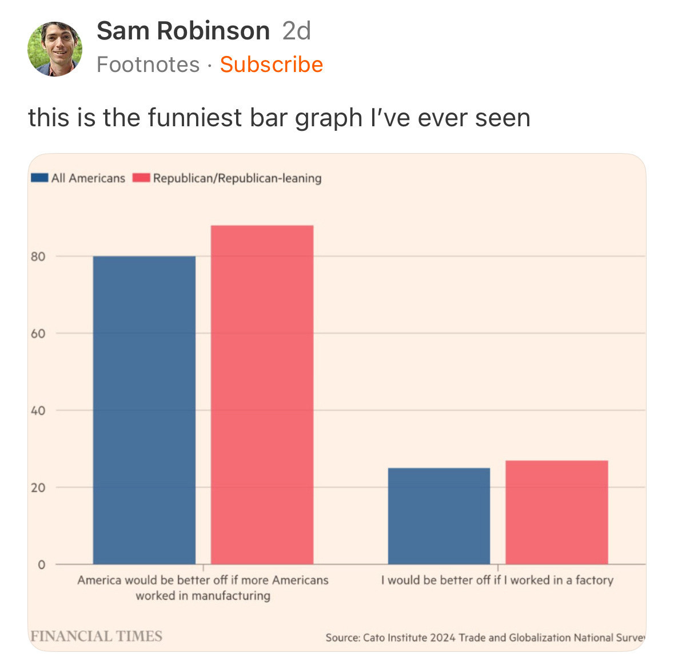Click the short red factory bar
This screenshot has height=669, width=674.
[x=557, y=512]
